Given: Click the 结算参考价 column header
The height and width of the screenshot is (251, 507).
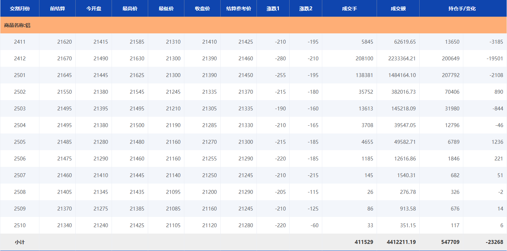Looking at the screenshot, I should coord(238,9).
